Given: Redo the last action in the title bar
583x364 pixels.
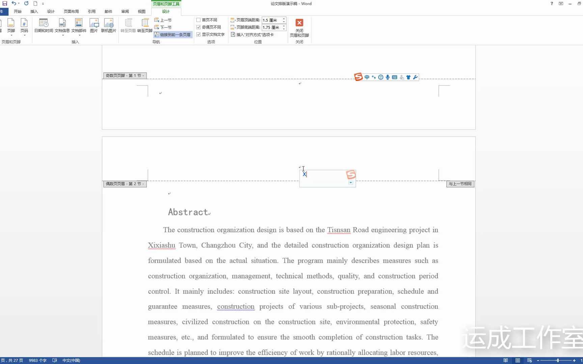Looking at the screenshot, I should coord(26,3).
